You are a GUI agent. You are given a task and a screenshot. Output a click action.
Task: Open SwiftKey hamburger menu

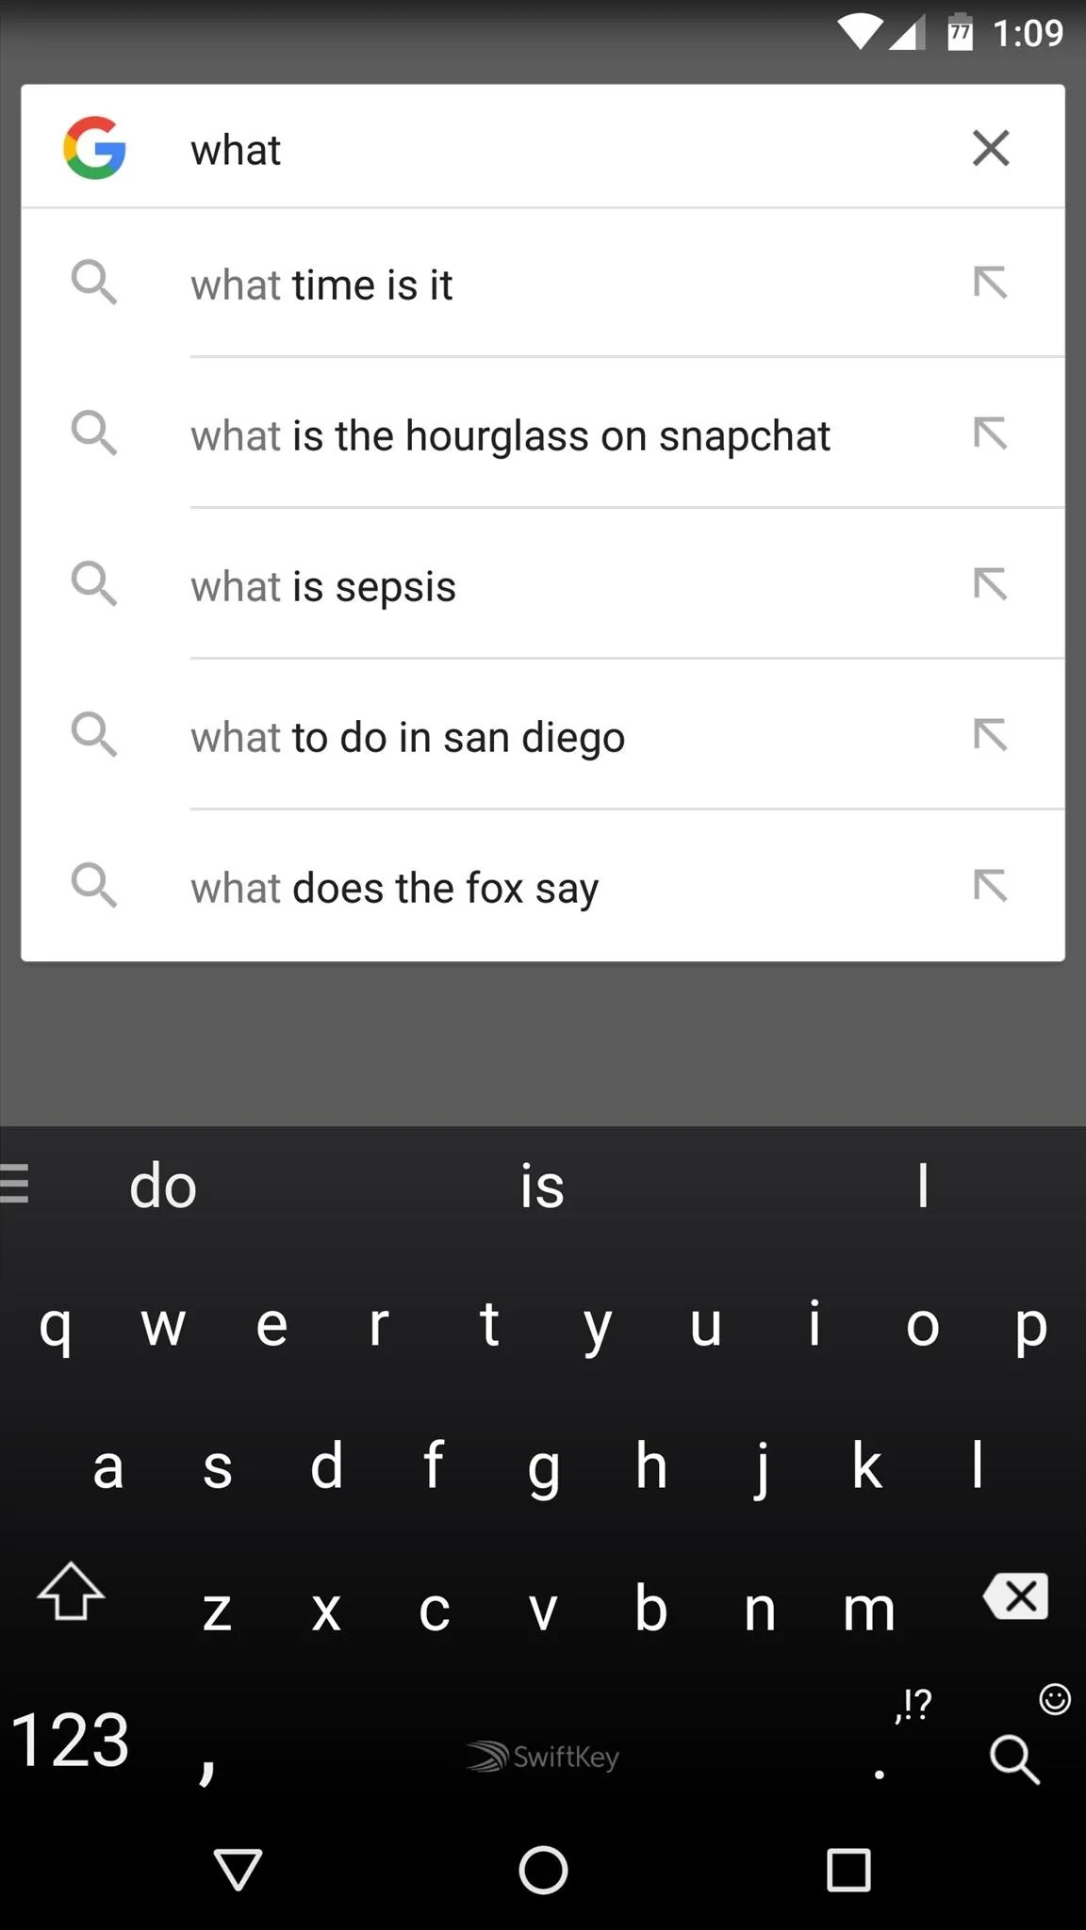[15, 1184]
